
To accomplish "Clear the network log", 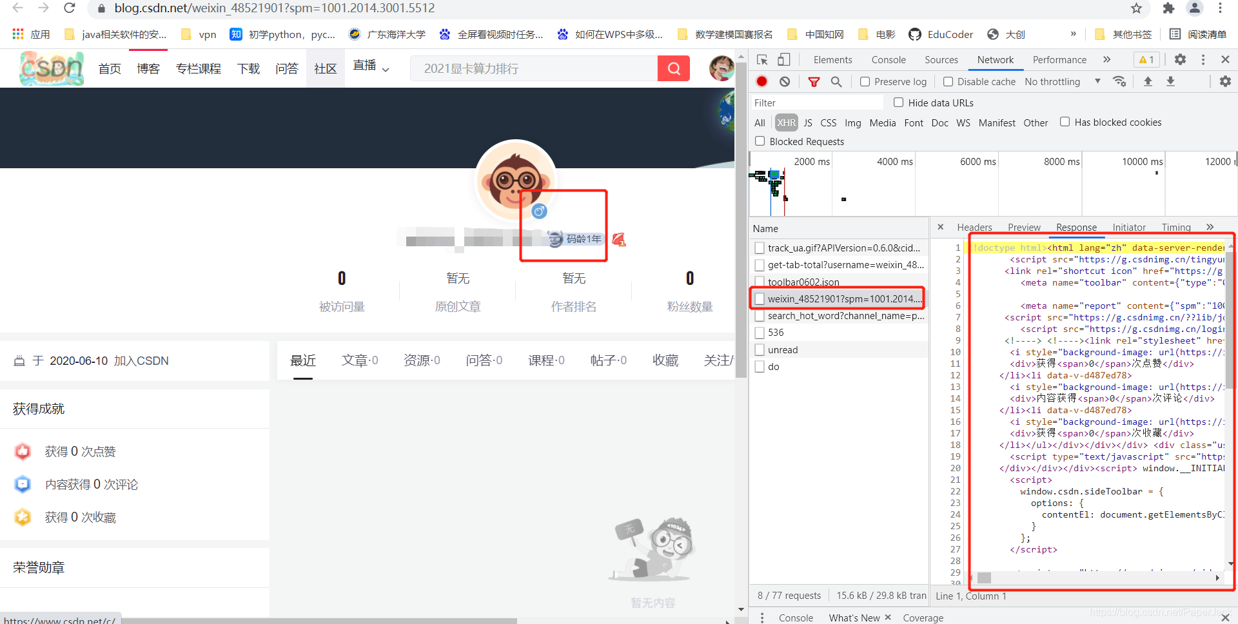I will pyautogui.click(x=785, y=81).
